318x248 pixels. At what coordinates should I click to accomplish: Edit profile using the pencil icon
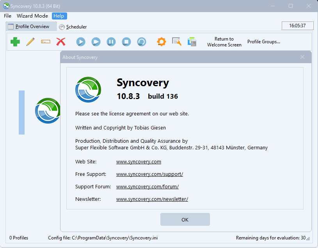[x=30, y=42]
